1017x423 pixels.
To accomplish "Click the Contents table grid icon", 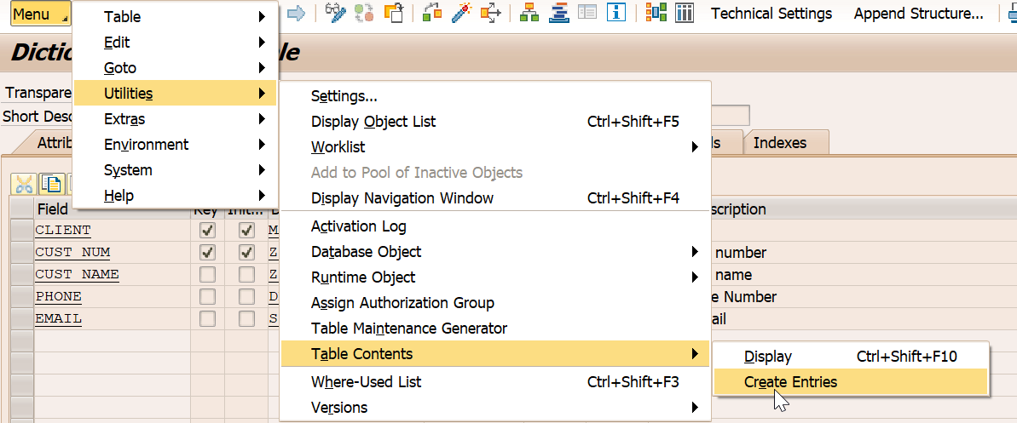I will click(685, 13).
